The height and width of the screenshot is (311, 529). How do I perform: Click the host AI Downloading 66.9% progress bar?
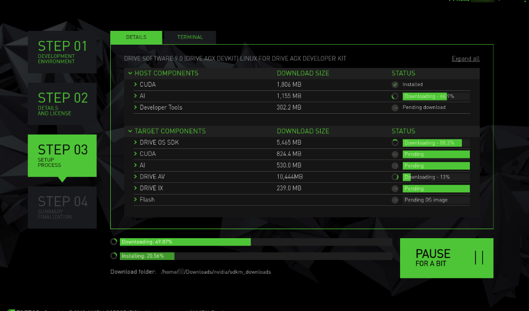coord(436,96)
